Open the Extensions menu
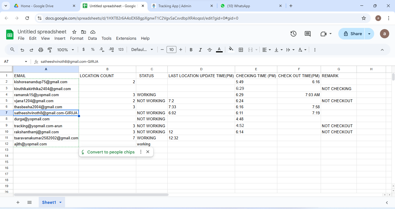 (x=126, y=38)
